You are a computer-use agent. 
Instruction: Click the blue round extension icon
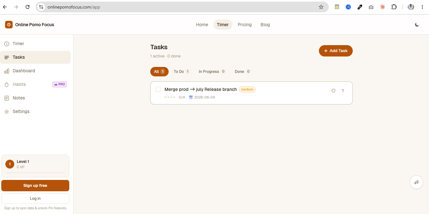point(348,7)
